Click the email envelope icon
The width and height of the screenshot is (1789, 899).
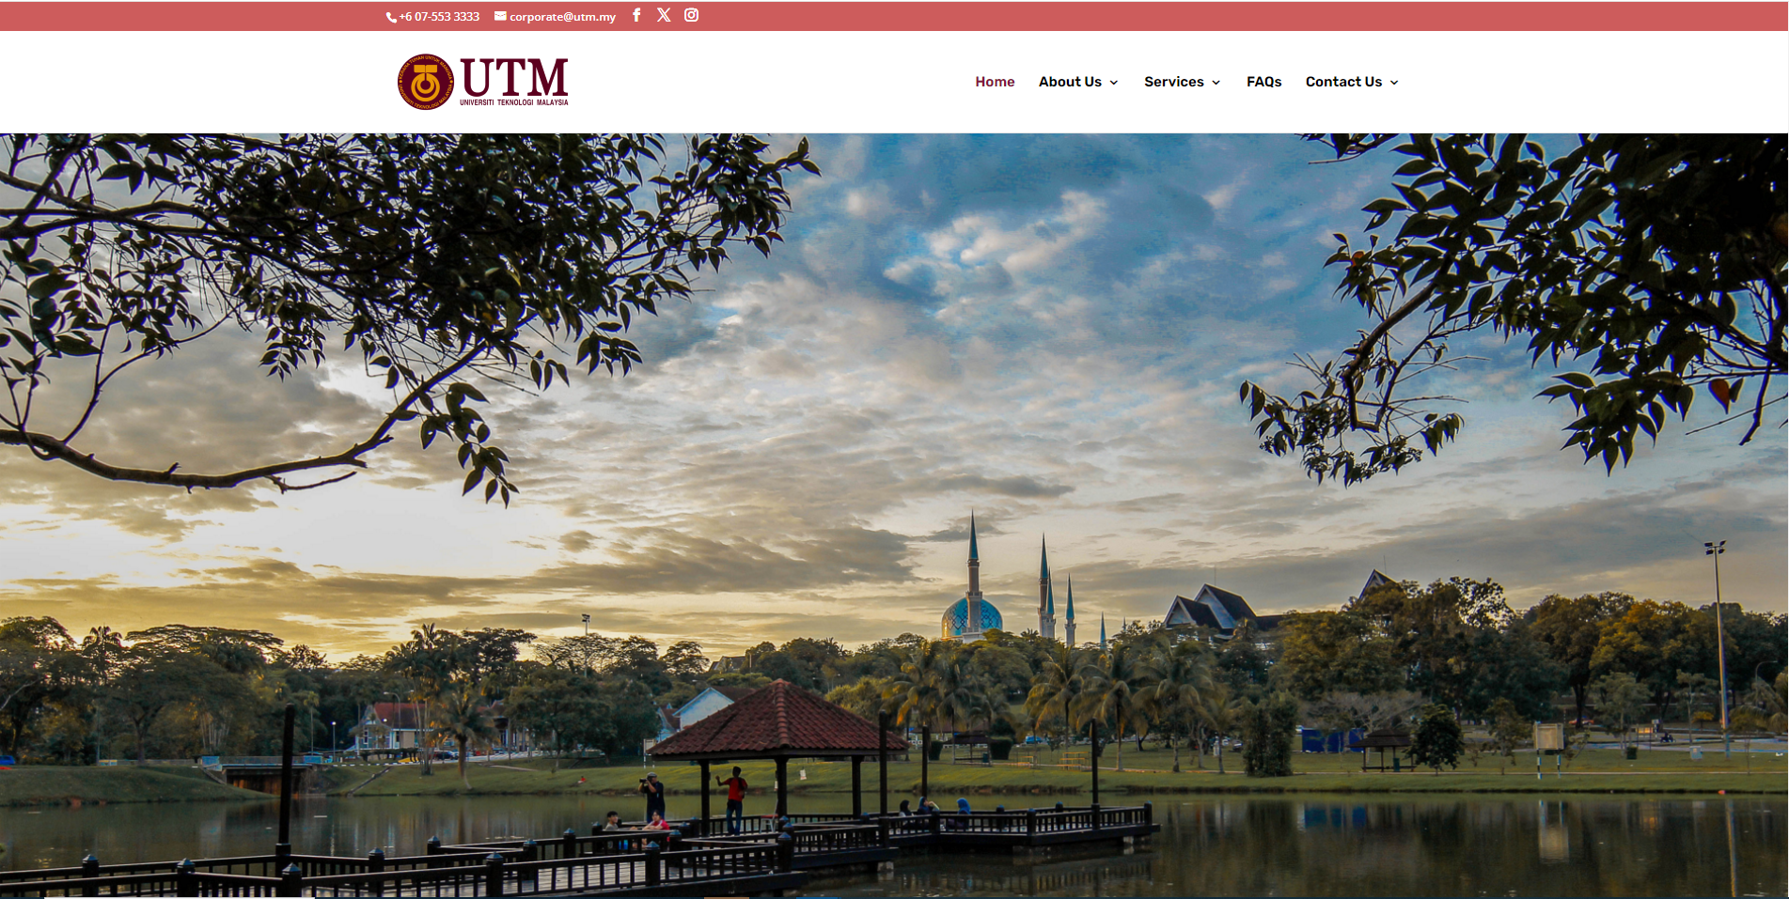pyautogui.click(x=500, y=16)
